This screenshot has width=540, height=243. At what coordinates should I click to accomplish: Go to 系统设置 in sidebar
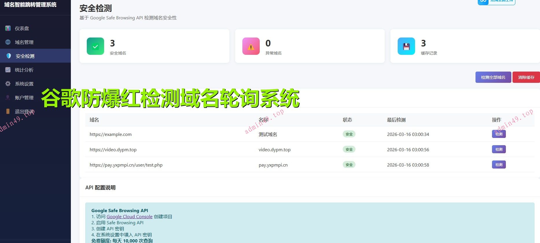[24, 84]
